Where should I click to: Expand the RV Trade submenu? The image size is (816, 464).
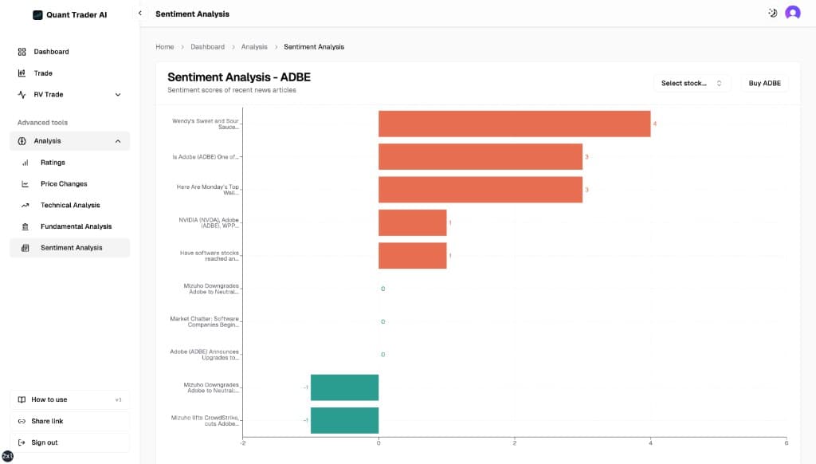pos(117,94)
